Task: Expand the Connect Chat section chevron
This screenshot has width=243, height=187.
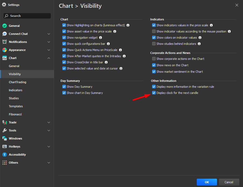Action: click(49, 34)
